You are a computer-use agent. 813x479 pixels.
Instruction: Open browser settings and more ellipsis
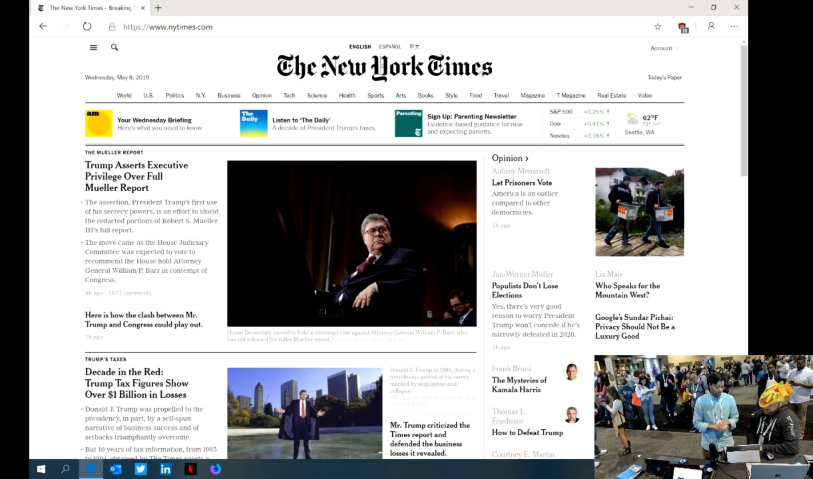pyautogui.click(x=734, y=26)
